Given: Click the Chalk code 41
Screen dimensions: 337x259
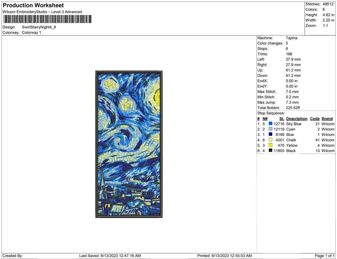Looking at the screenshot, I should pos(318,140).
